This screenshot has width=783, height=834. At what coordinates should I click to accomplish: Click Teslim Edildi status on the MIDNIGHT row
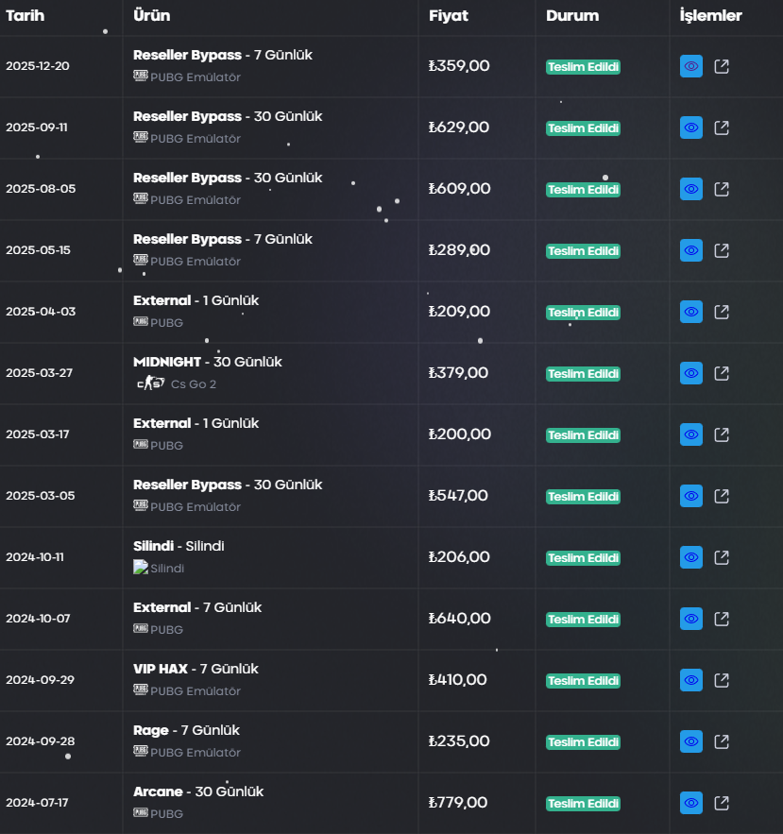583,374
